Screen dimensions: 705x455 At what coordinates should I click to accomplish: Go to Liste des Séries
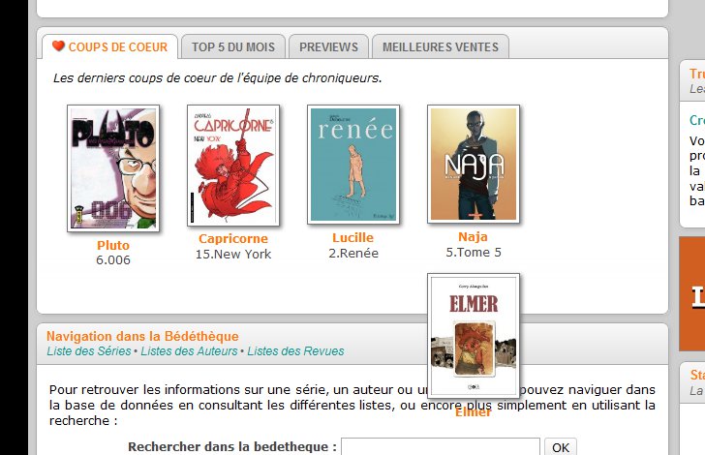89,351
